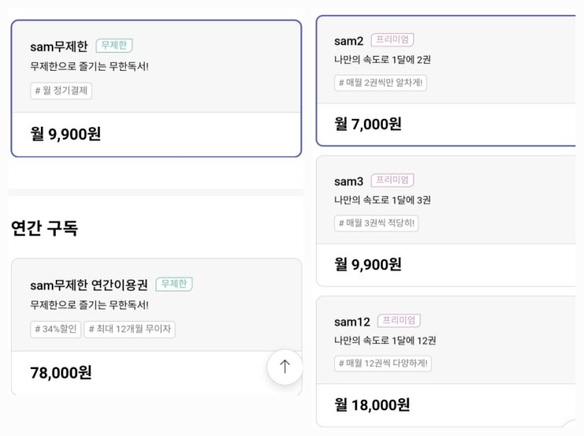Viewport: 584px width, 436px height.
Task: Tap the 78,000원 annual price
Action: pyautogui.click(x=61, y=372)
